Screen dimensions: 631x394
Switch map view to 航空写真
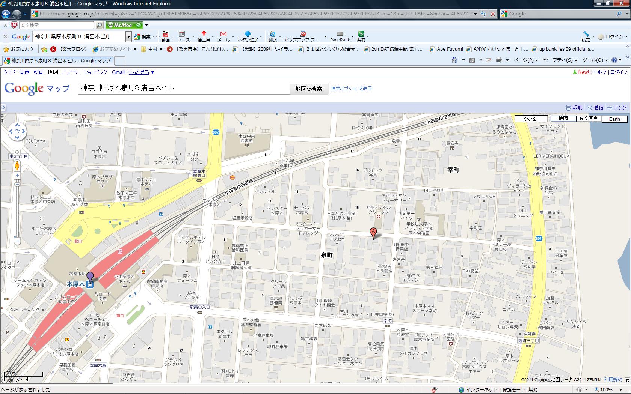588,119
